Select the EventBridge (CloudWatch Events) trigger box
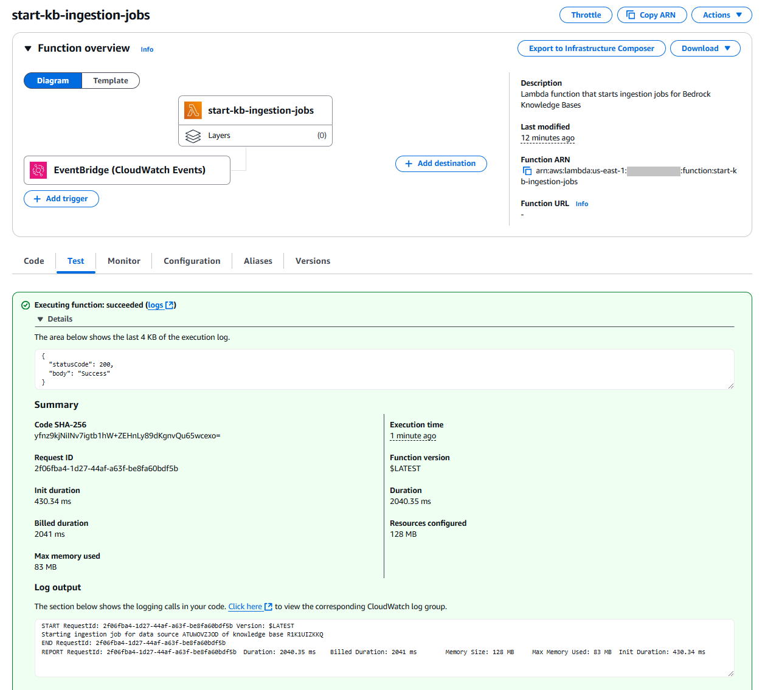 click(127, 170)
